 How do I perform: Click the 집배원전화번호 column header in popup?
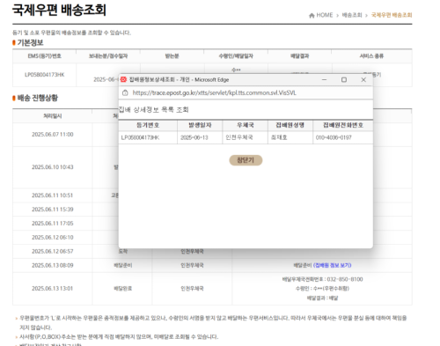pos(343,125)
